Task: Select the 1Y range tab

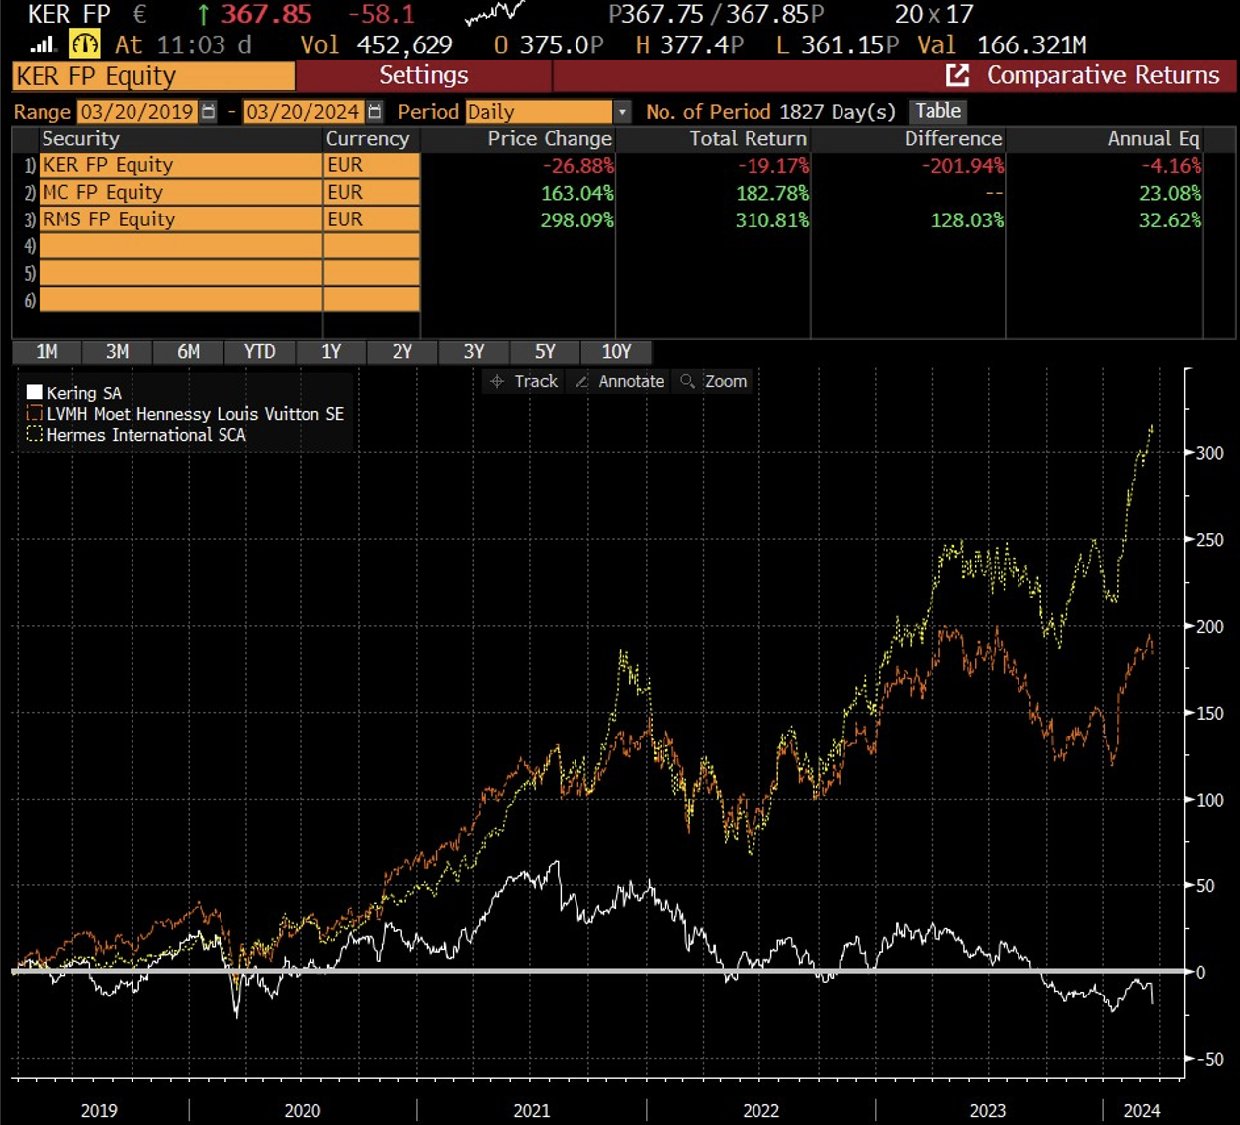Action: coord(331,352)
